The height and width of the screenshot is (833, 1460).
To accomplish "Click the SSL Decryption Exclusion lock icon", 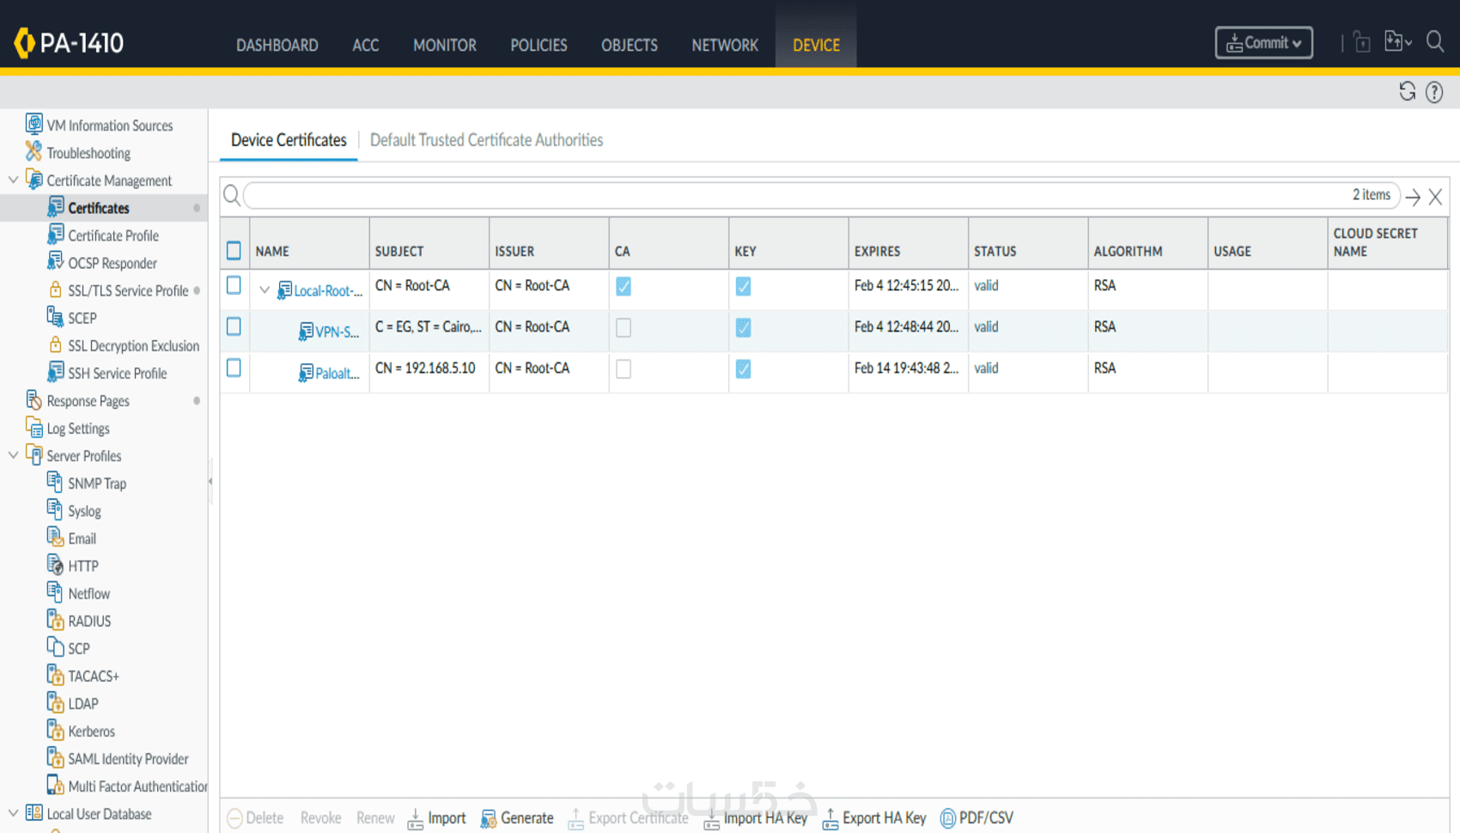I will coord(56,344).
